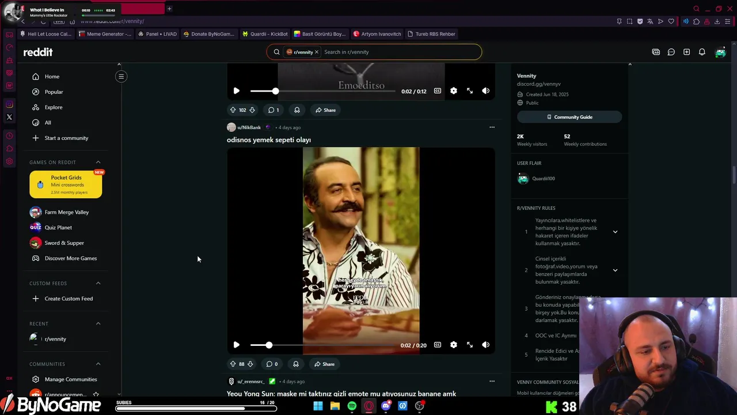The width and height of the screenshot is (737, 415).
Task: Play the top Emoeditso video
Action: click(x=236, y=90)
